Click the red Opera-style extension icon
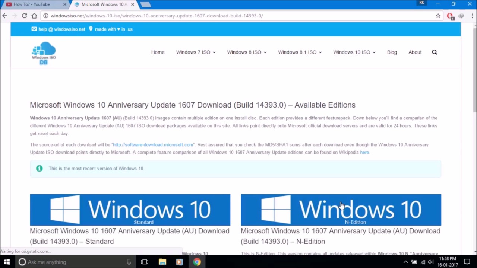Viewport: 477px width, 268px height. [450, 16]
